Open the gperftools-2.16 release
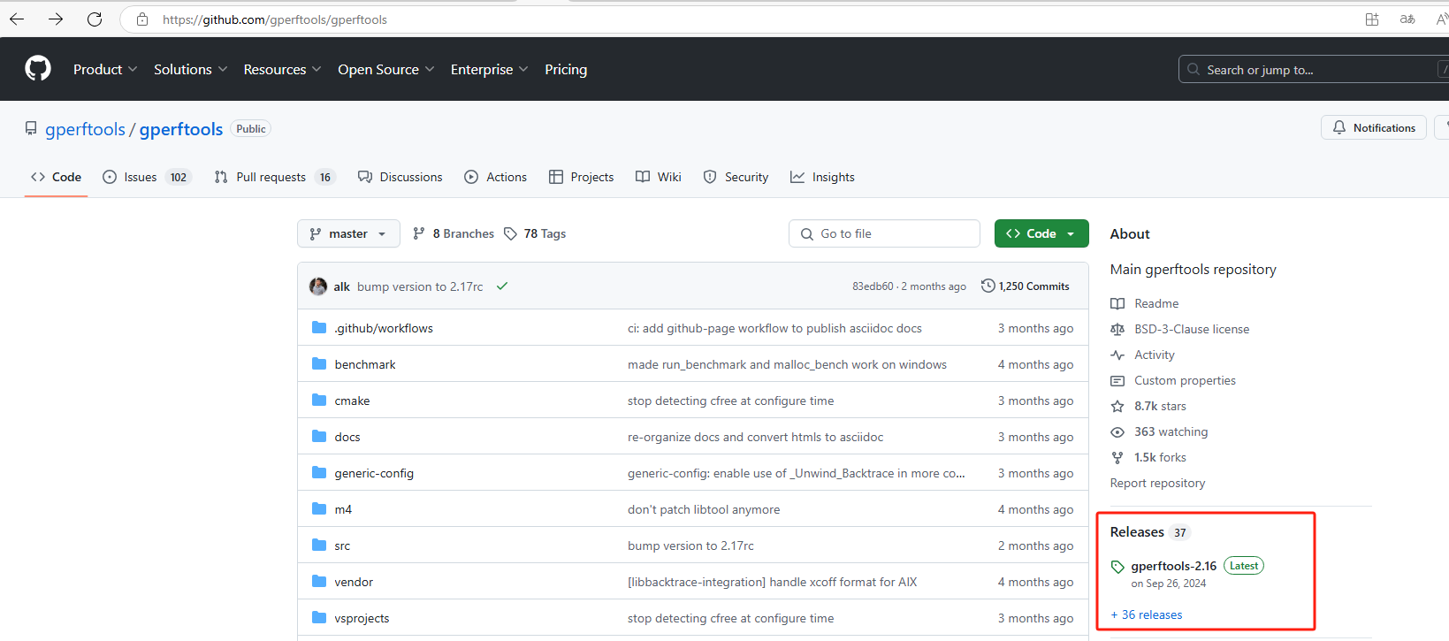The width and height of the screenshot is (1449, 641). 1174,566
